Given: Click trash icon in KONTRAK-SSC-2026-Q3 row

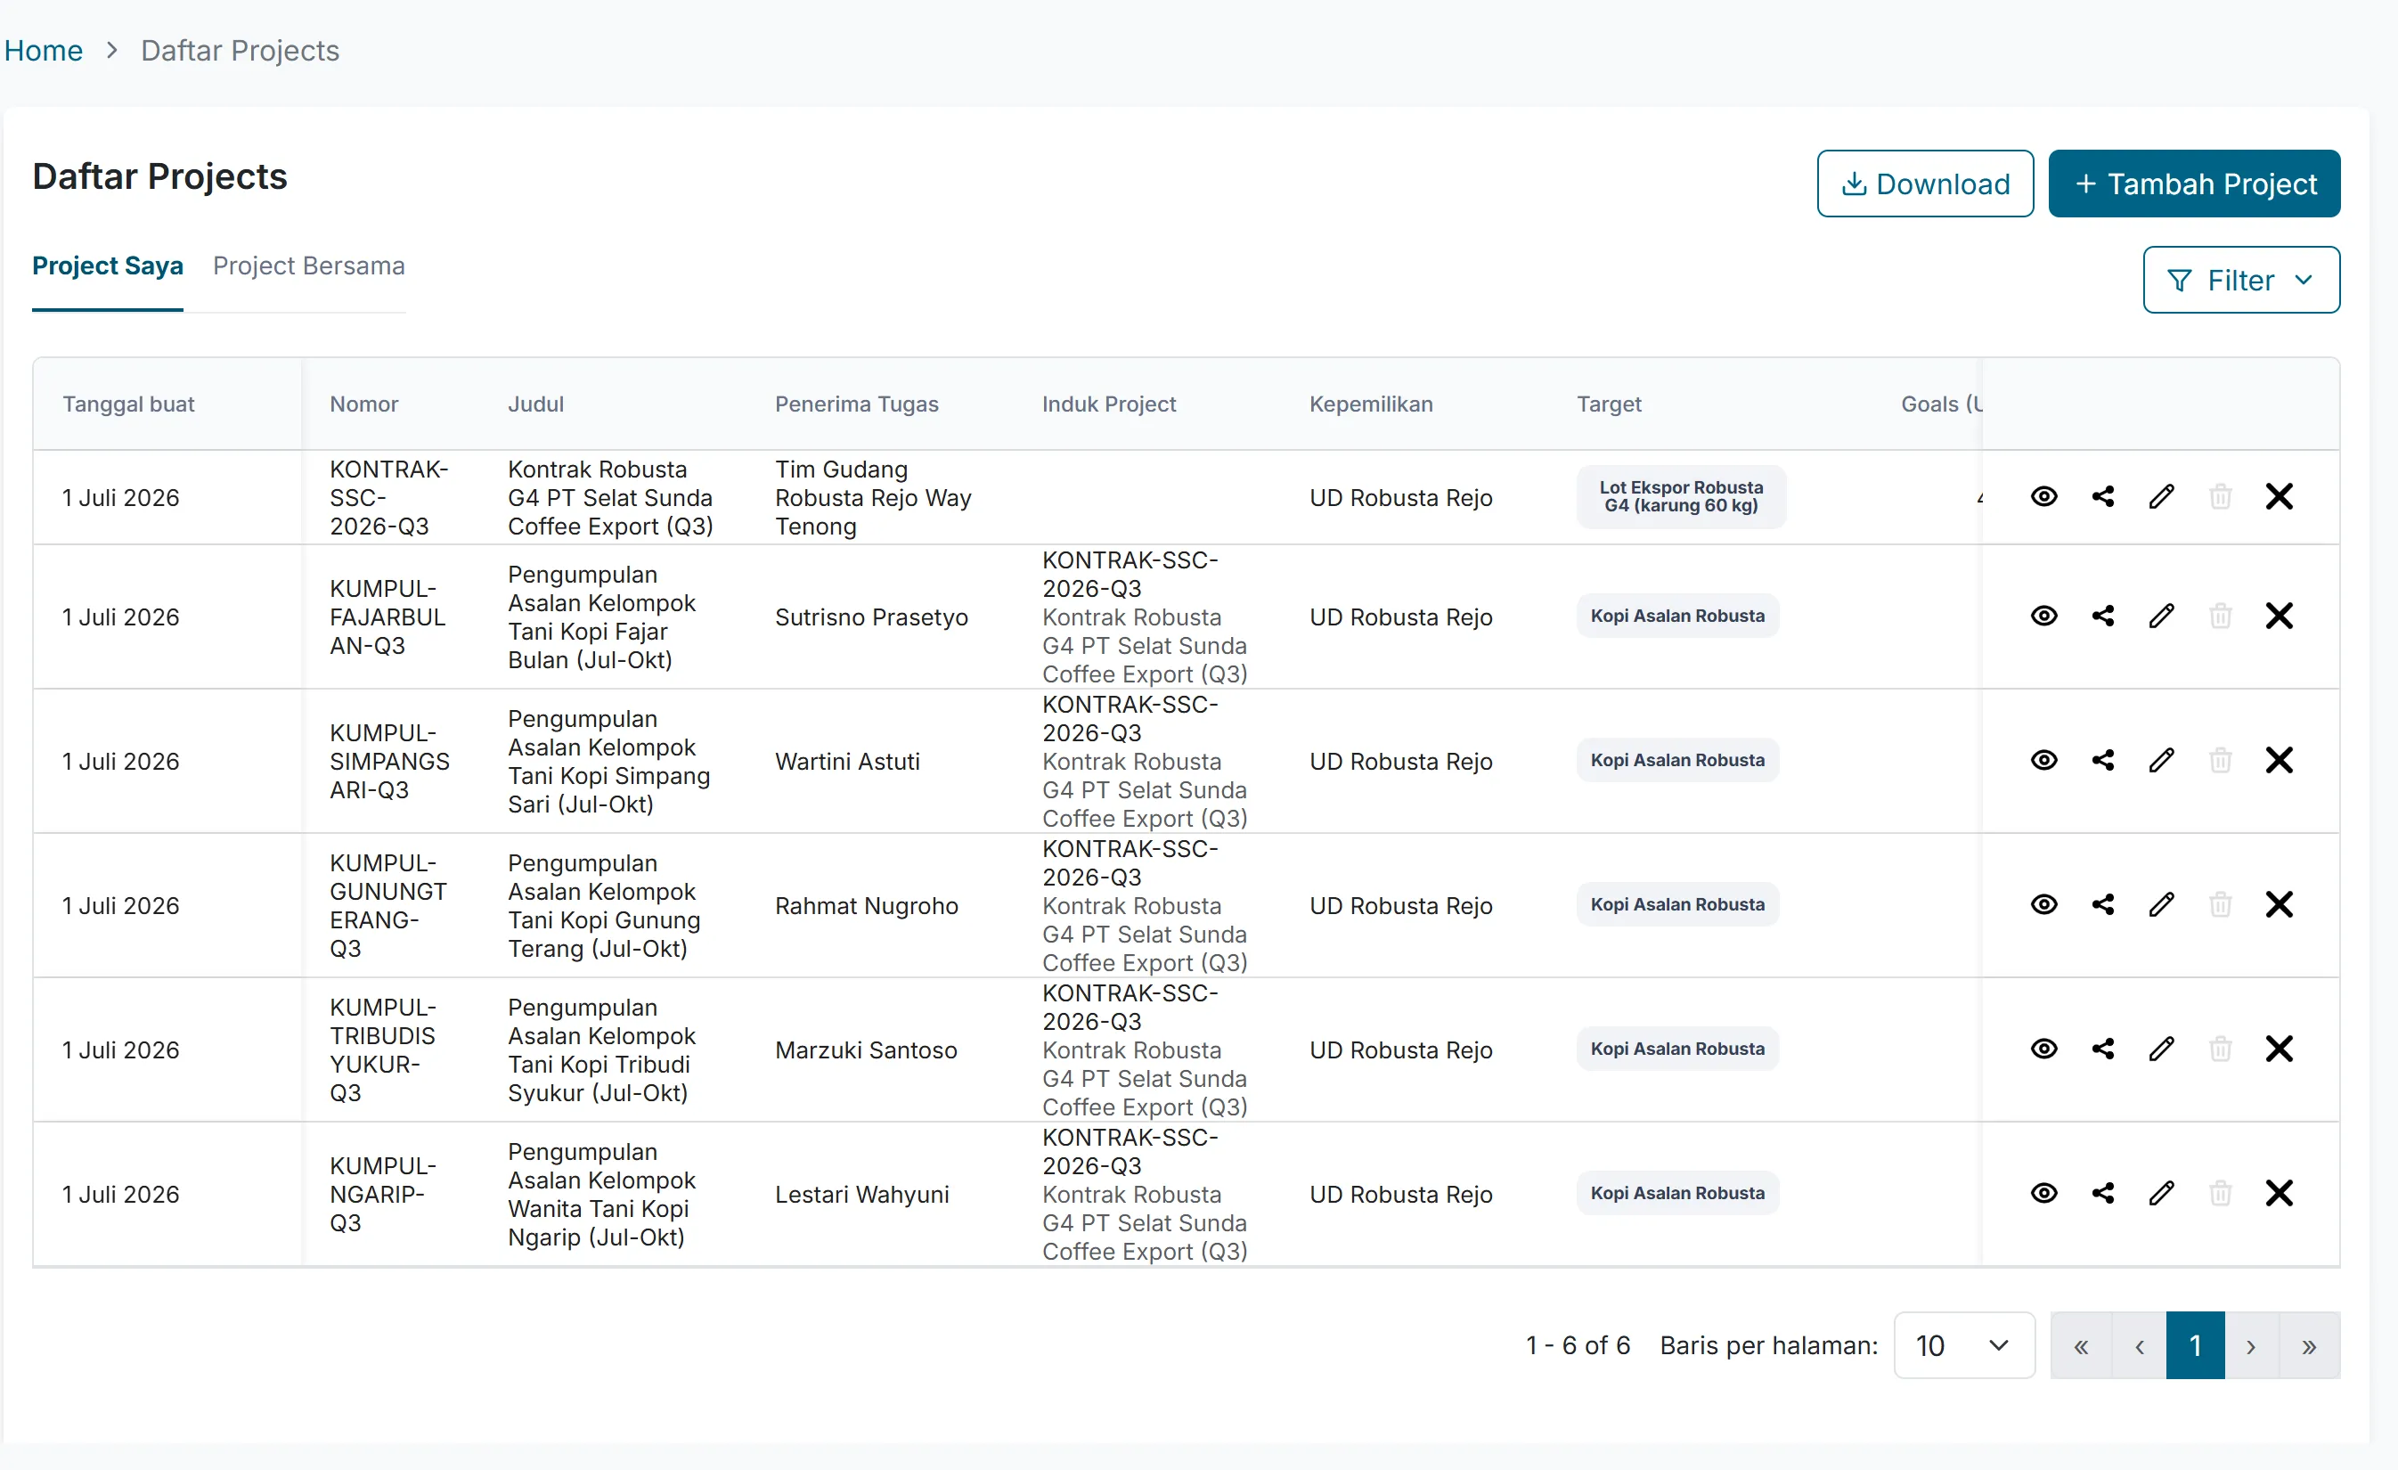Looking at the screenshot, I should (2220, 496).
